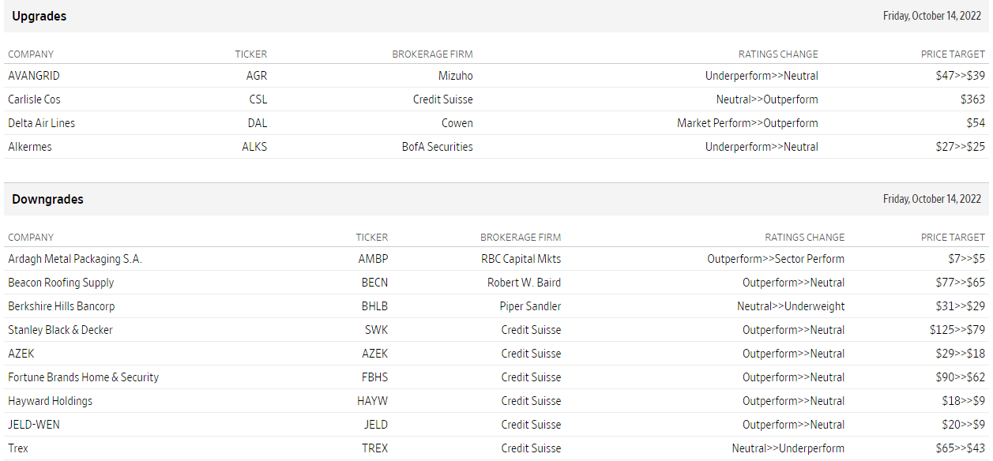Select Berkshire Hills Bancorp
Image resolution: width=993 pixels, height=461 pixels.
[x=61, y=306]
